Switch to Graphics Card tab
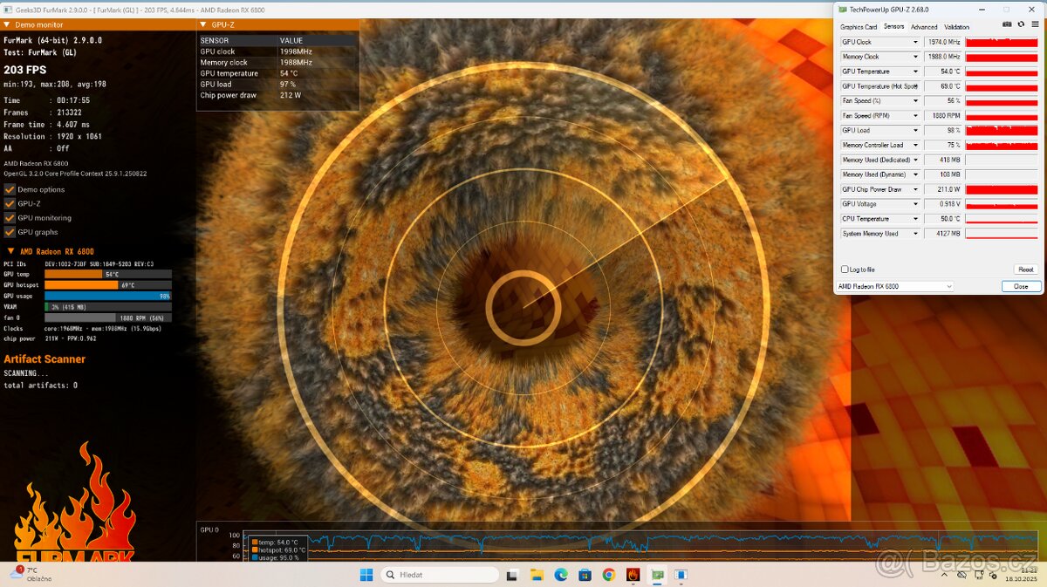This screenshot has height=587, width=1047. tap(859, 27)
